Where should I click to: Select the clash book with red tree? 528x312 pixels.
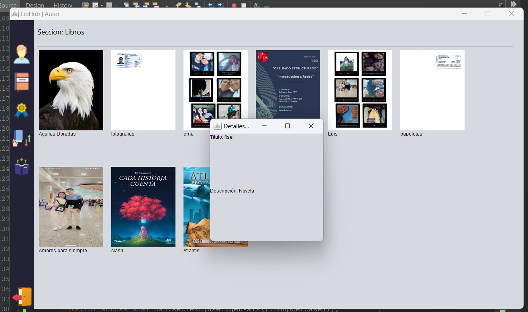point(143,207)
